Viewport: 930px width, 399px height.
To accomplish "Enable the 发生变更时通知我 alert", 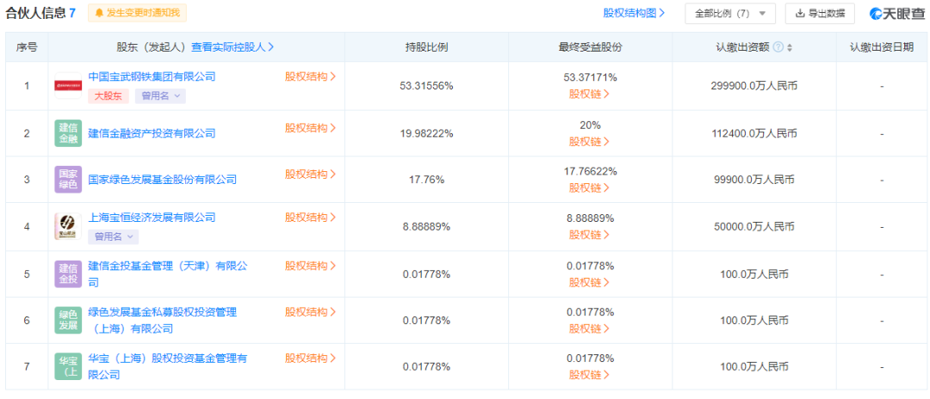I will [138, 13].
